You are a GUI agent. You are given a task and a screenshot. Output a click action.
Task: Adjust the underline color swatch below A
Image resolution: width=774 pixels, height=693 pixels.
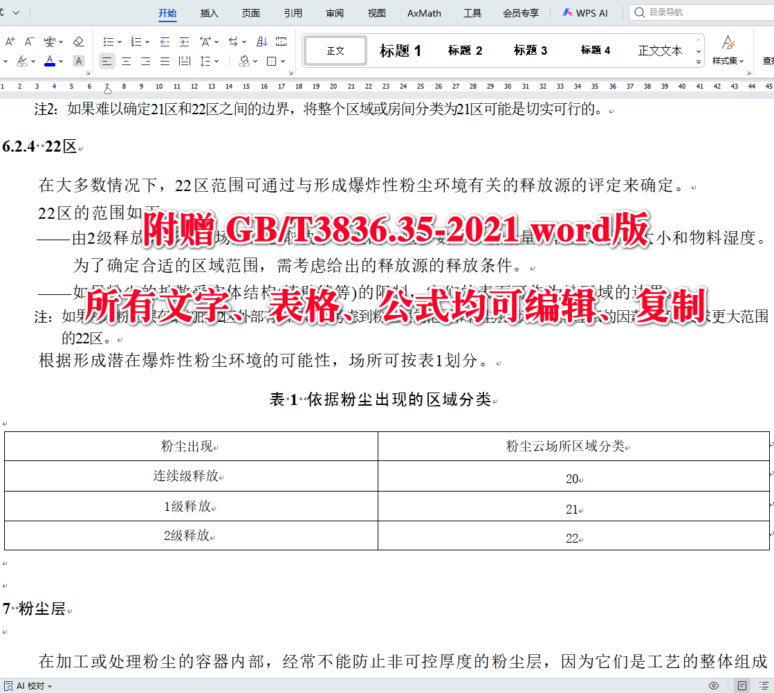49,64
